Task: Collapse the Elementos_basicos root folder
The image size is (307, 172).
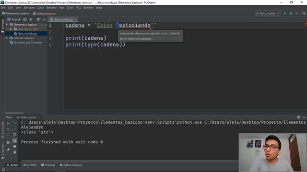Action: pyautogui.click(x=7, y=24)
